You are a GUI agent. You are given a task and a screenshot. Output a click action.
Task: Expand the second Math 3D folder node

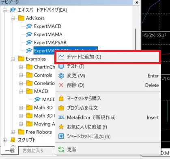[x=21, y=116]
